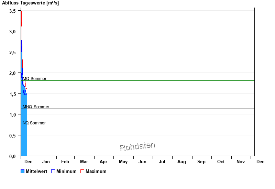Click the Aug month label
This screenshot has width=275, height=189.
pyautogui.click(x=181, y=162)
